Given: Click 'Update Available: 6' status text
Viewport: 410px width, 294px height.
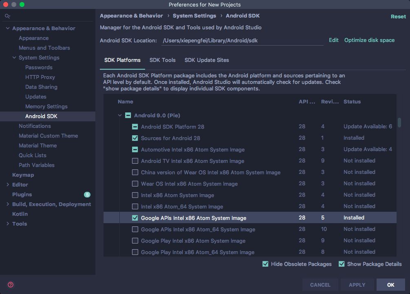Looking at the screenshot, I should [368, 127].
